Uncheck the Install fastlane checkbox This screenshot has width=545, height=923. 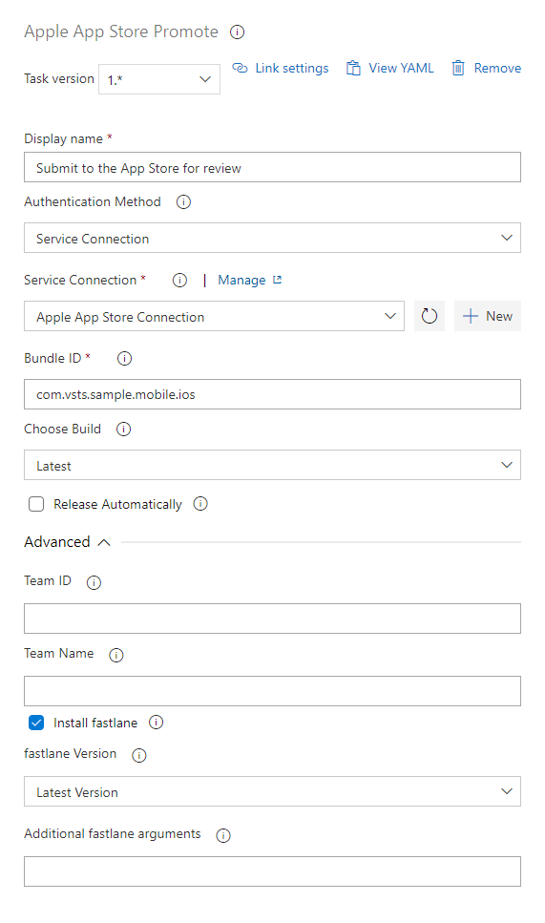coord(36,723)
